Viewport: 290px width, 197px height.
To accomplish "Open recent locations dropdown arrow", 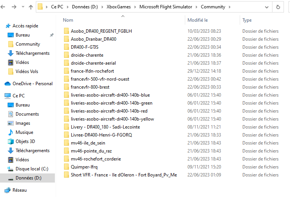I will pos(23,7).
